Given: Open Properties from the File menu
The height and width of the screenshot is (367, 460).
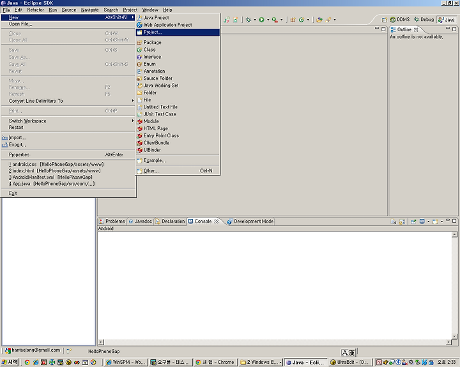Looking at the screenshot, I should 68,154.
